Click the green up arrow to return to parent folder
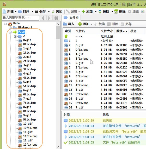Screen dimensions: 146x149 pyautogui.click(x=66, y=36)
